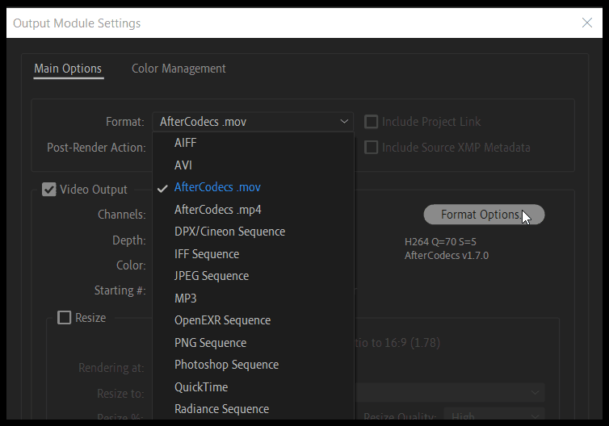Click the AfterCodecs v1.7.0 version text
Viewport: 609px width, 426px height.
pos(447,256)
